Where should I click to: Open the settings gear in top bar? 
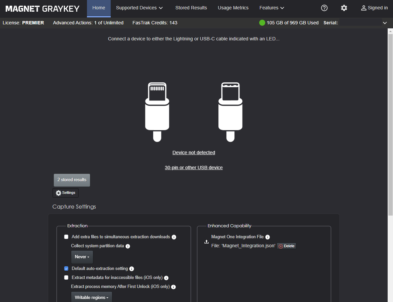344,8
